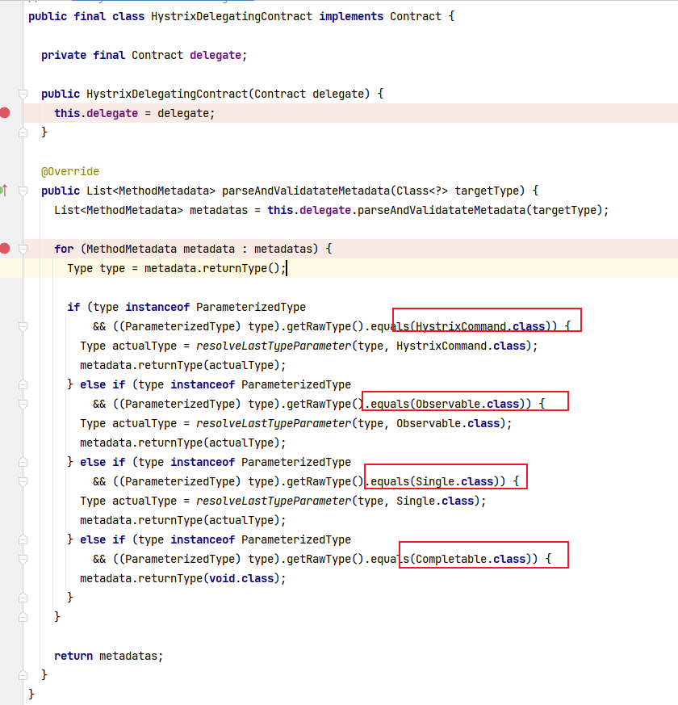Click 'delegate' field in 'private final Contract delegate;'
The width and height of the screenshot is (678, 705).
(216, 55)
